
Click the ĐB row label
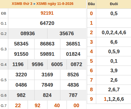point(4,13)
